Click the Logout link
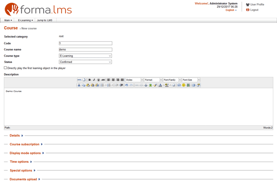Screen dimensions: 277x184 click(x=254, y=10)
